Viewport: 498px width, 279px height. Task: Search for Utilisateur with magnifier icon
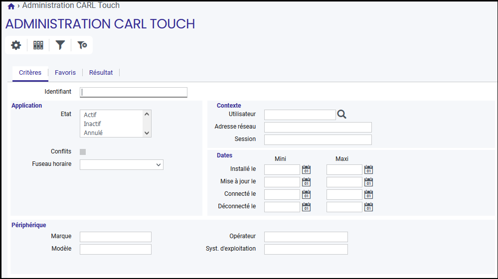[x=342, y=114]
